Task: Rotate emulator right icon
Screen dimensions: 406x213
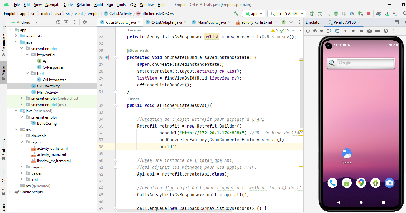Action: (337, 31)
